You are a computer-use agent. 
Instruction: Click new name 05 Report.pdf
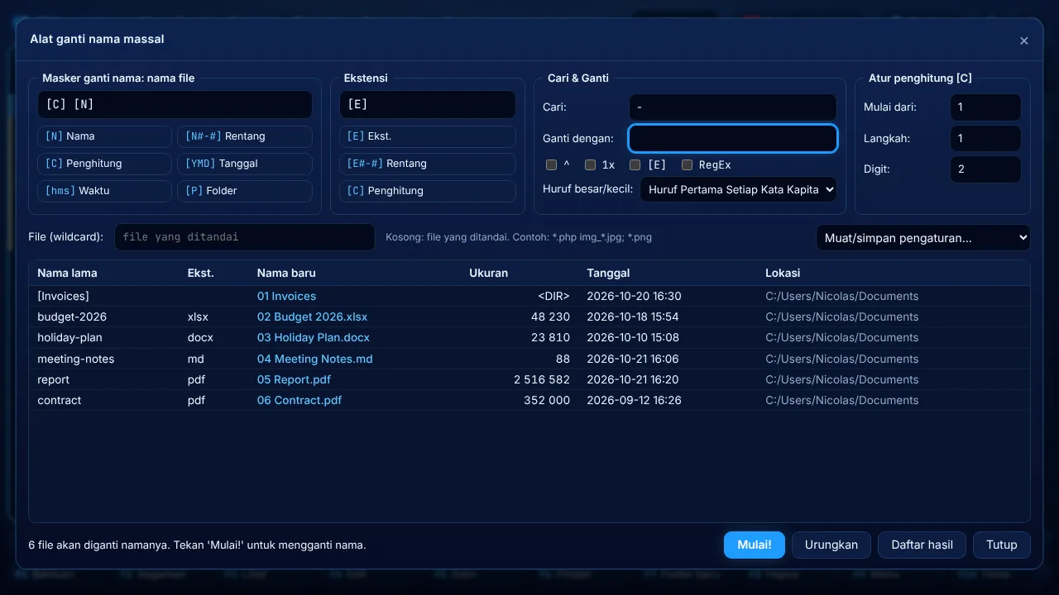click(x=294, y=380)
